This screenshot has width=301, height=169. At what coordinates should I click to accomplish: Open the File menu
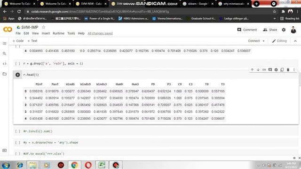click(x=18, y=33)
